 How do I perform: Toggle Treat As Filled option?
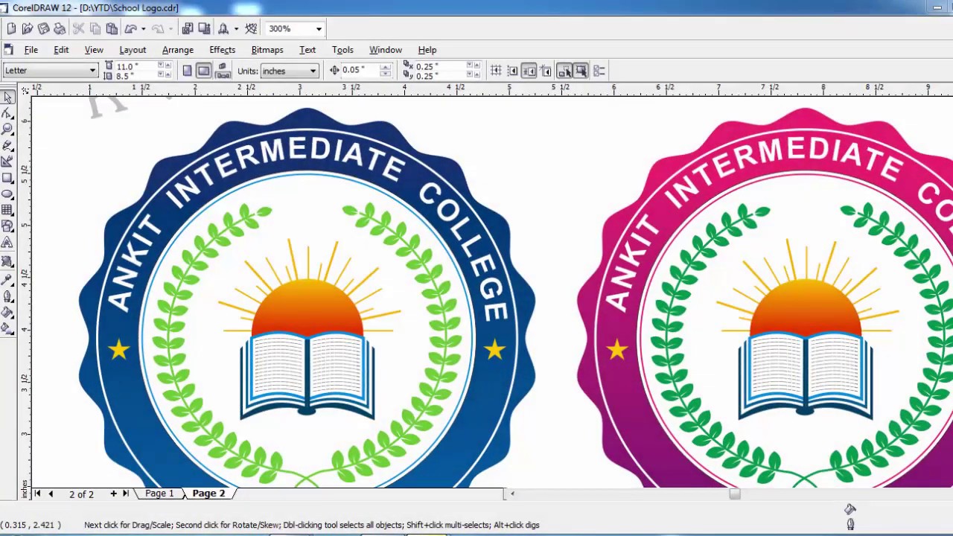pos(581,71)
